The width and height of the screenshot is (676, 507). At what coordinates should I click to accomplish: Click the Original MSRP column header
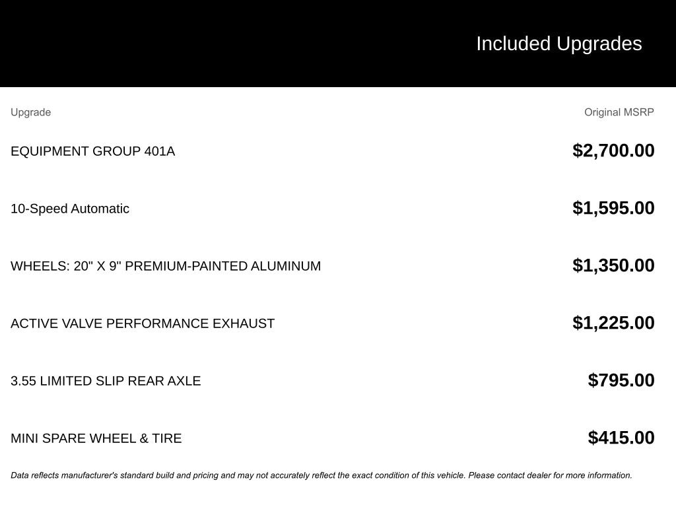(x=619, y=112)
